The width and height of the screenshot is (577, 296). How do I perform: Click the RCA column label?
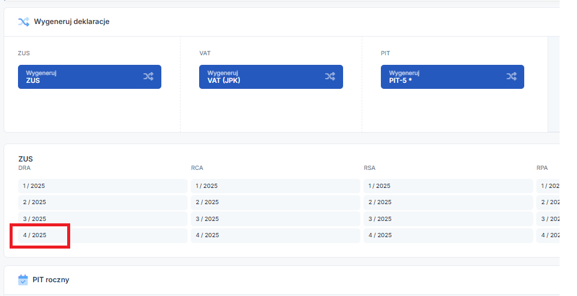coord(197,168)
